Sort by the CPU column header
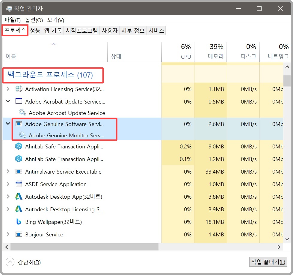This screenshot has height=275, width=293. [x=178, y=52]
